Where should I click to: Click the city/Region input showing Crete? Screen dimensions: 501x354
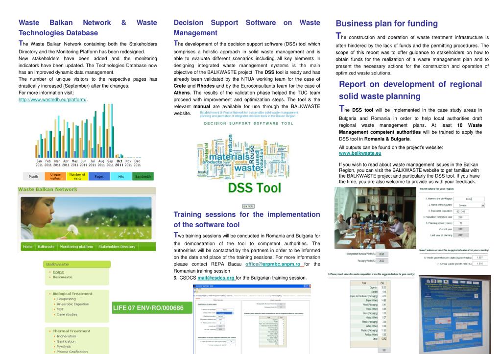tap(469, 199)
